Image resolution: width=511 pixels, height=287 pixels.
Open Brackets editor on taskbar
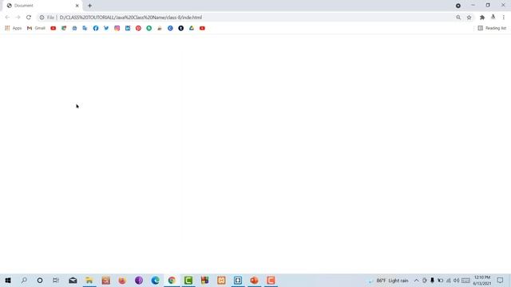pos(238,280)
